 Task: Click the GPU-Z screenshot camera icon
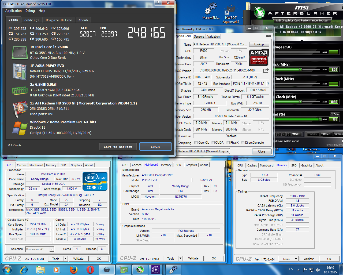pyautogui.click(x=268, y=36)
